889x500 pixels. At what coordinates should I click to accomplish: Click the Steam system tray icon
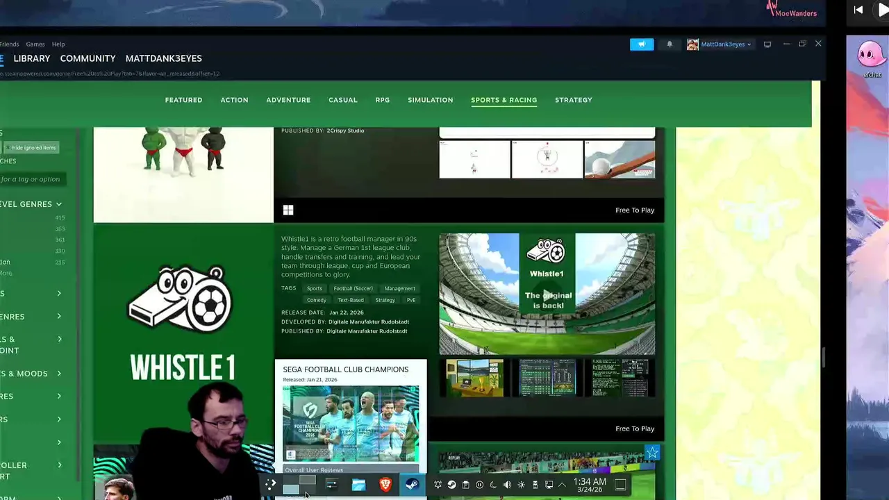tap(451, 485)
